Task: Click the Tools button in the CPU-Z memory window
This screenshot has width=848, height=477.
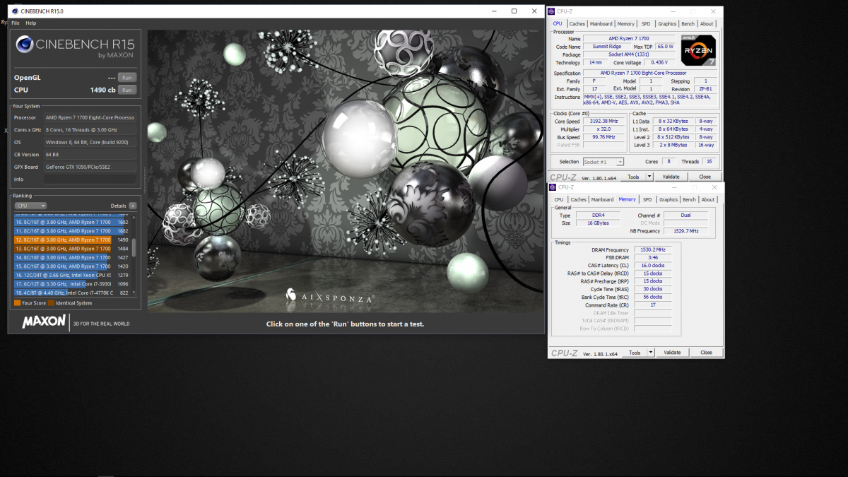Action: point(635,353)
